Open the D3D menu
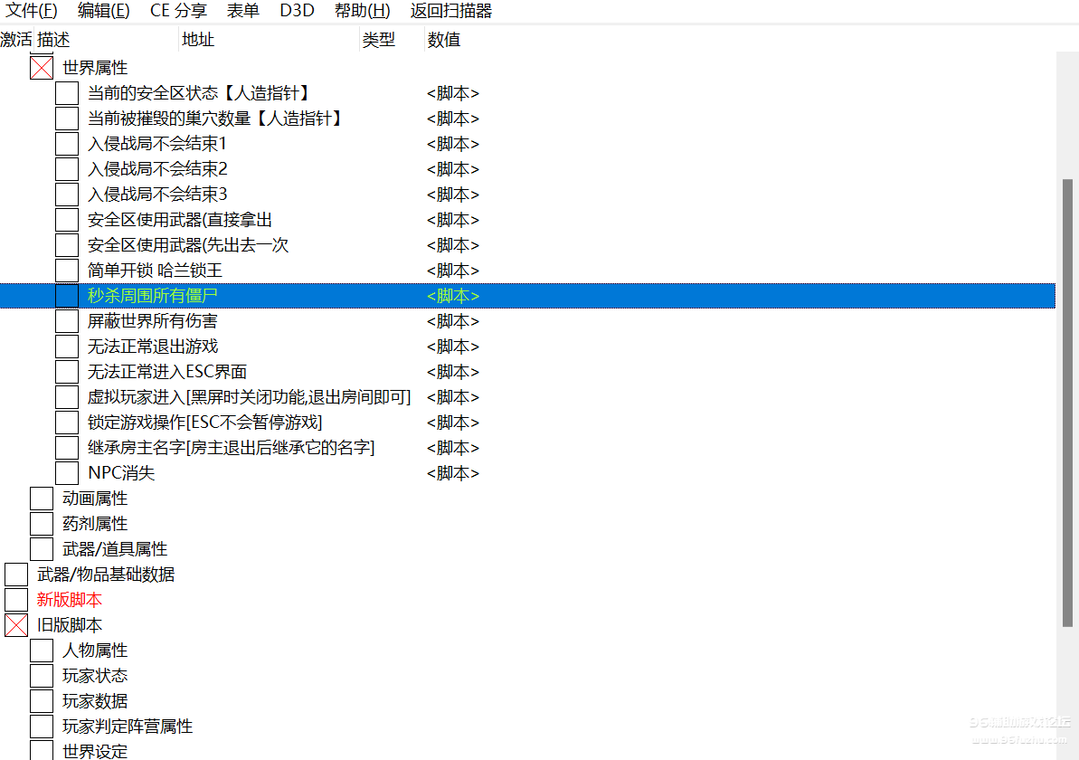The width and height of the screenshot is (1079, 760). pyautogui.click(x=297, y=11)
